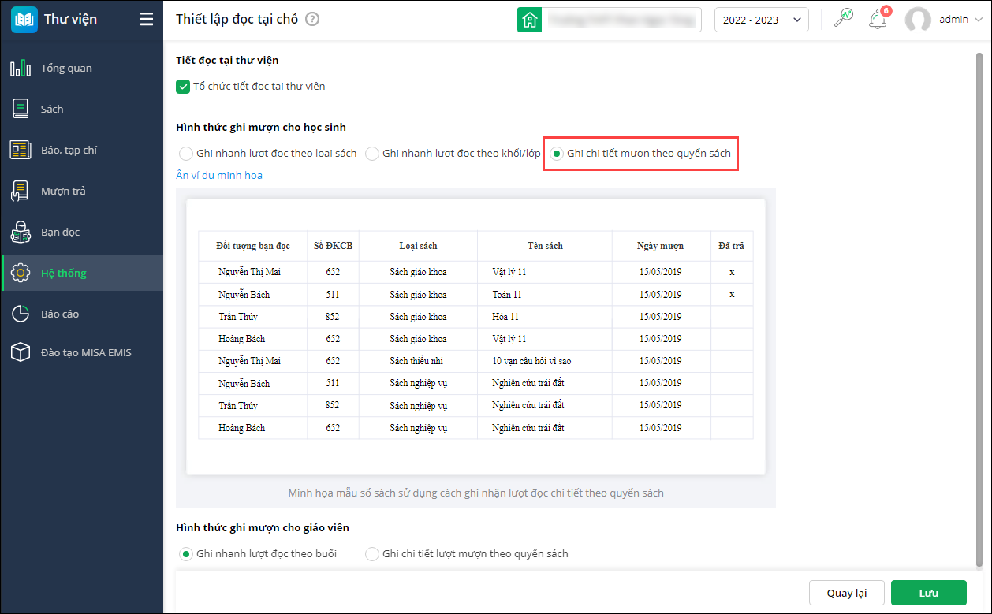Click the Sách thiếu nhi cell
The height and width of the screenshot is (614, 992).
418,361
